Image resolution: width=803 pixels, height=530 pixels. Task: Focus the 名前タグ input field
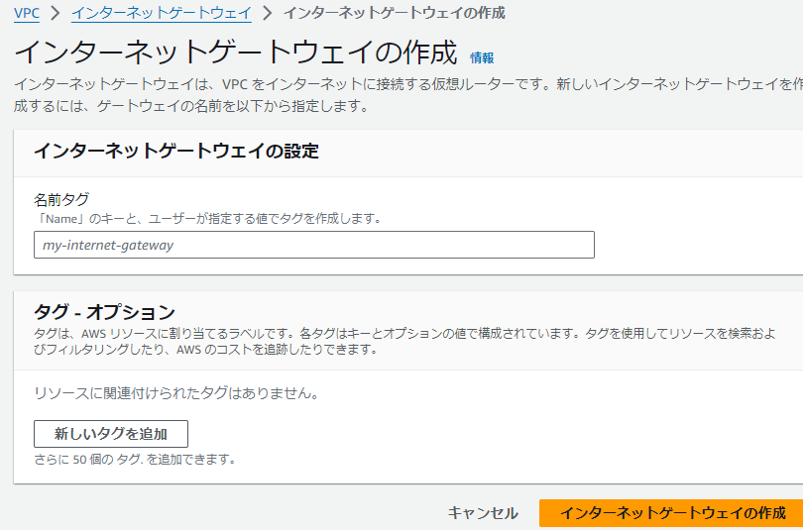coord(314,245)
